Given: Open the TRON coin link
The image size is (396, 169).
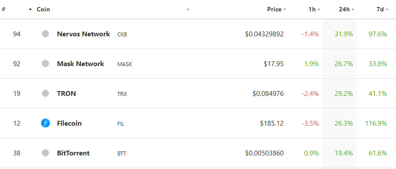Looking at the screenshot, I should [66, 93].
